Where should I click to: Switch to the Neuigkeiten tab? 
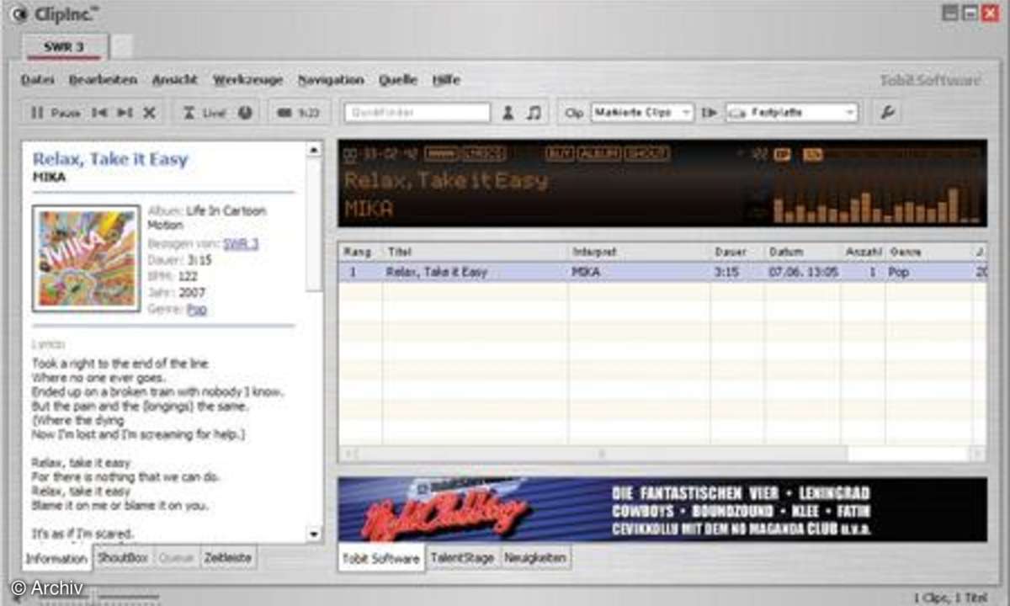click(537, 557)
